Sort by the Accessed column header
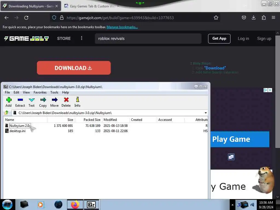Screen dimensions: 280x210 point(171,120)
